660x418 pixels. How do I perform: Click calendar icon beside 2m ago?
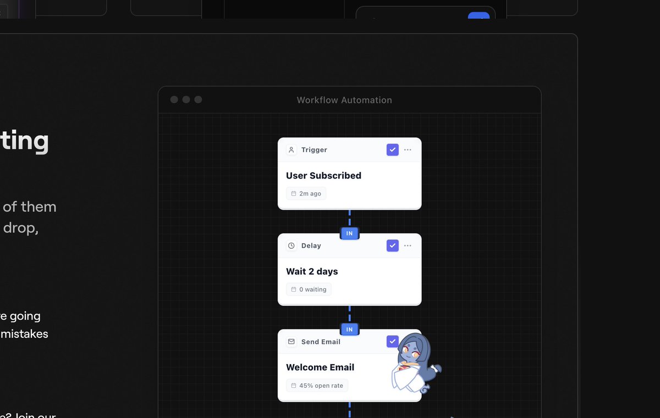point(294,194)
